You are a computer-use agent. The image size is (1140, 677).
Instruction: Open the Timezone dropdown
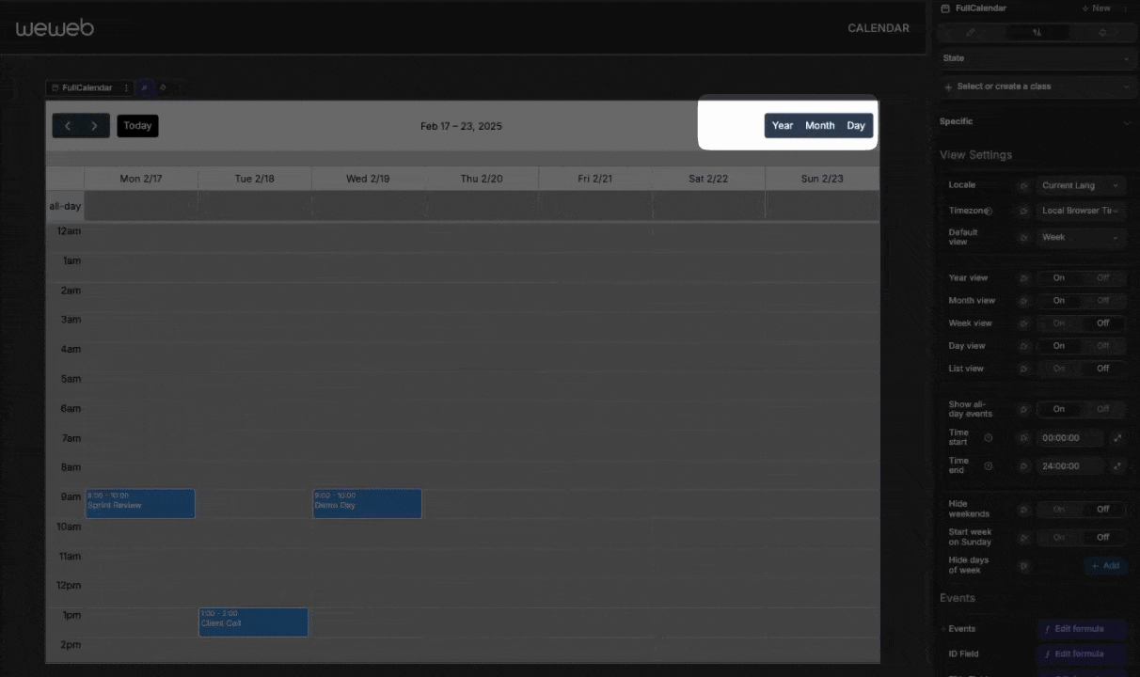click(1079, 211)
